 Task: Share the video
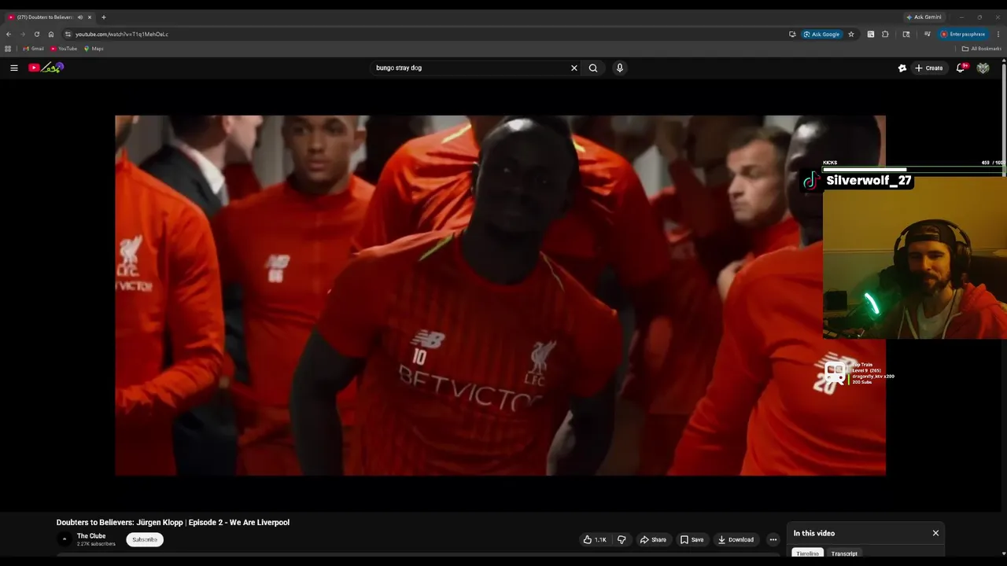[653, 539]
